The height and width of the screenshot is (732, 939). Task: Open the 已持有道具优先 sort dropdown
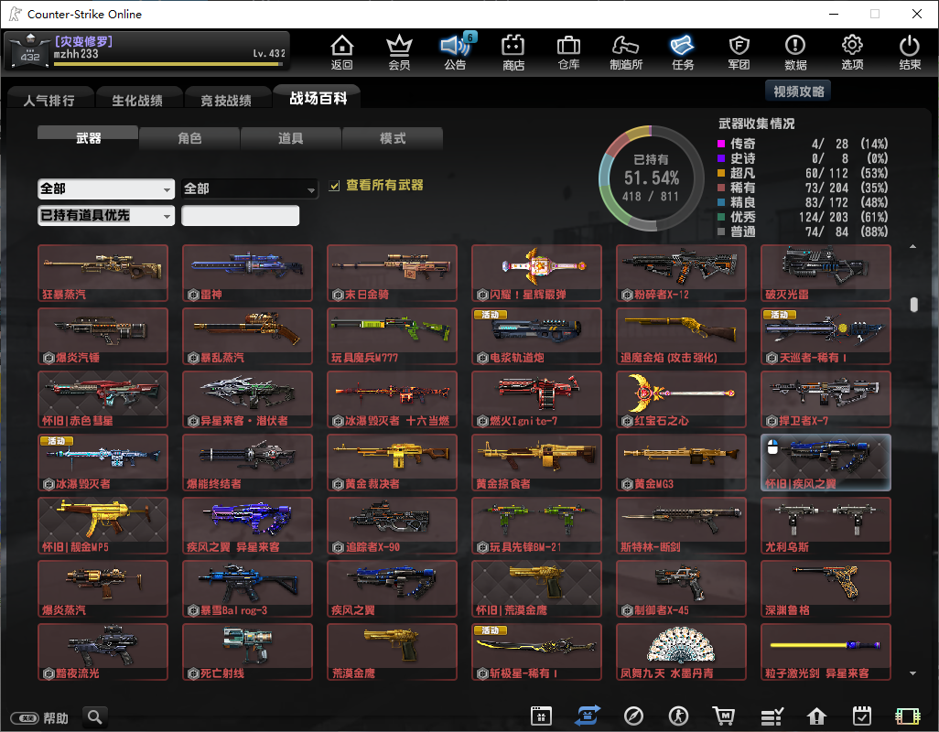click(105, 215)
